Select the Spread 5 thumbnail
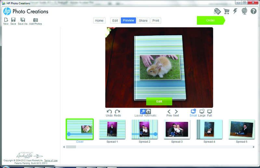The image size is (260, 168). tap(241, 129)
